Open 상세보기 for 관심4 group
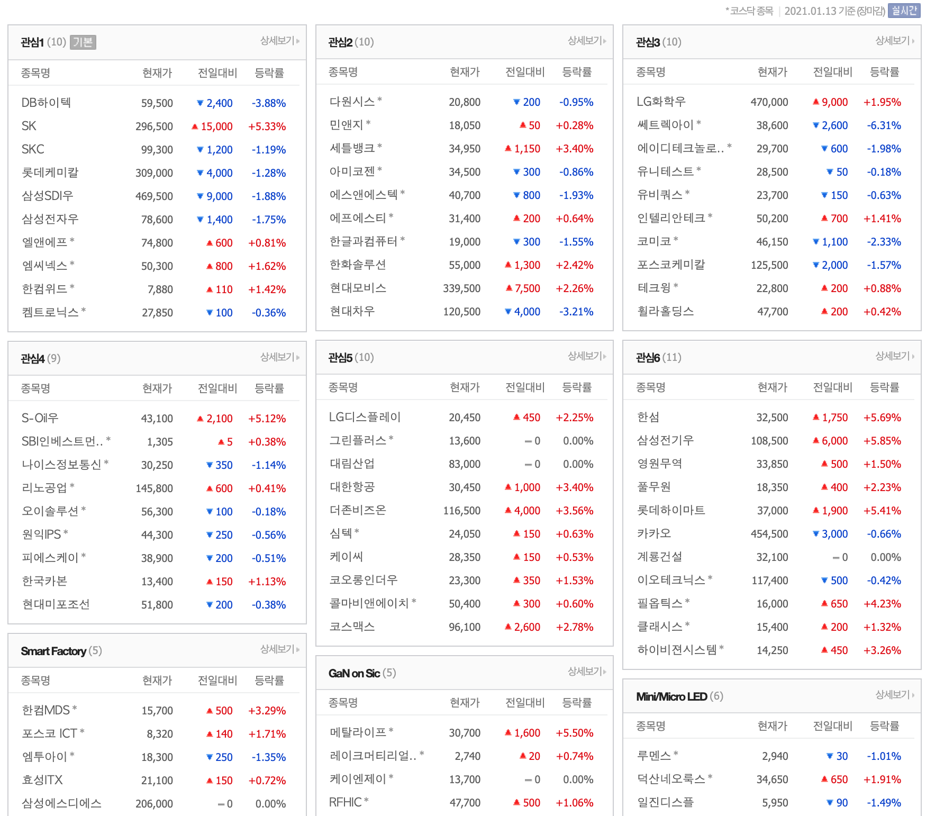This screenshot has height=816, width=926. click(x=279, y=357)
